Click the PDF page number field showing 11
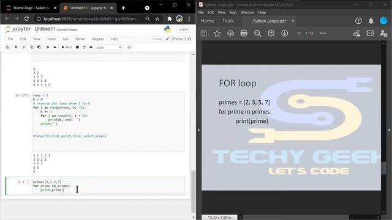 tap(299, 33)
